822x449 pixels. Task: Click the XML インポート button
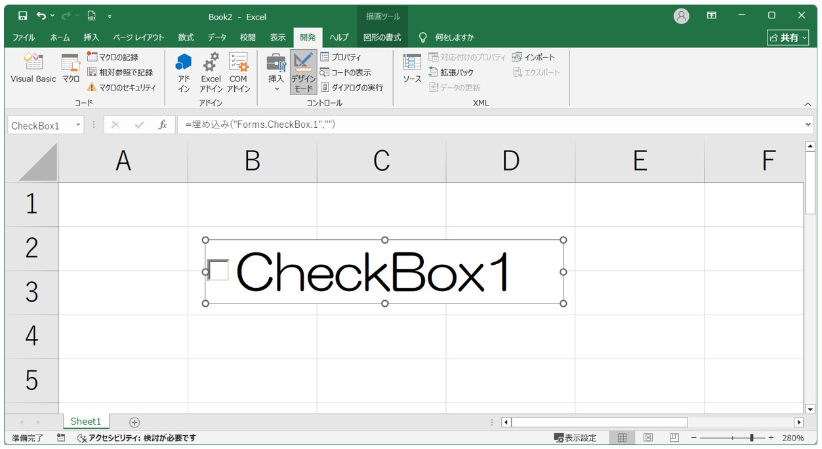(x=533, y=57)
